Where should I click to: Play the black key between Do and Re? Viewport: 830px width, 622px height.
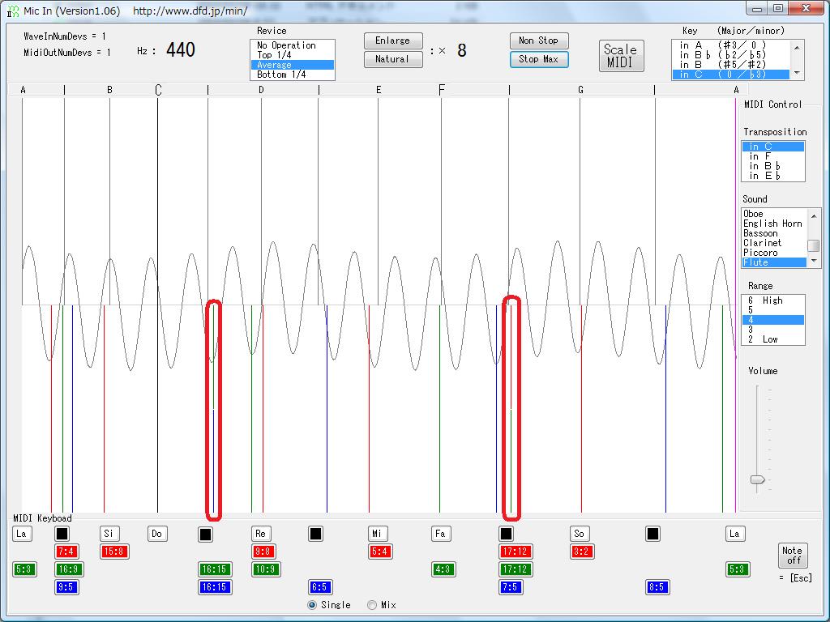205,535
